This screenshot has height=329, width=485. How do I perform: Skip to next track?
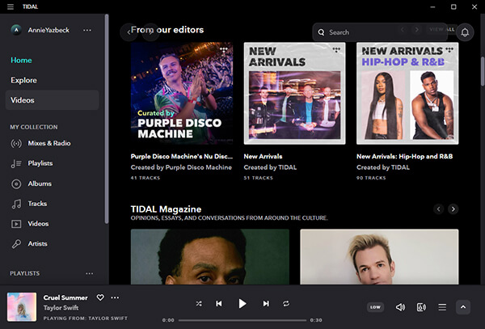pos(266,304)
